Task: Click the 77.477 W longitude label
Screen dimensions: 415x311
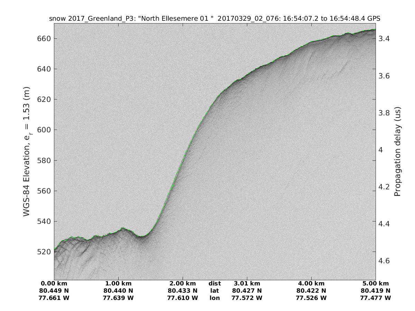Action: pos(375,298)
